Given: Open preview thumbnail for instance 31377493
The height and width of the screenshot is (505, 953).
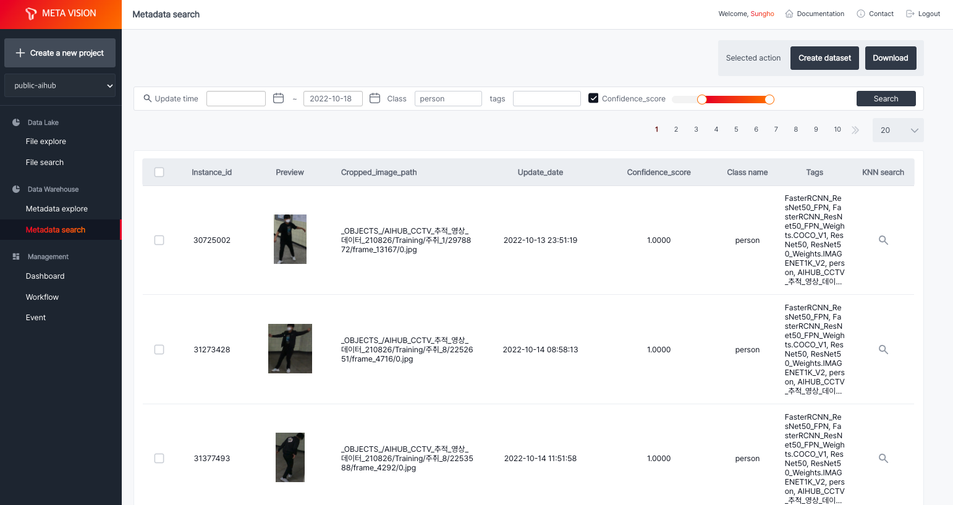Looking at the screenshot, I should click(x=290, y=457).
